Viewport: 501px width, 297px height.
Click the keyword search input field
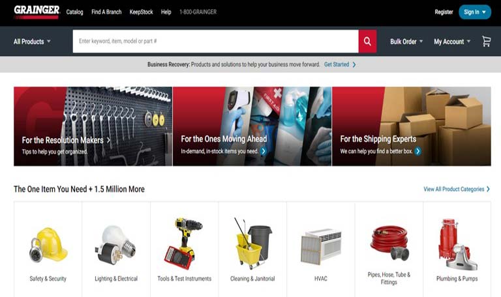215,41
